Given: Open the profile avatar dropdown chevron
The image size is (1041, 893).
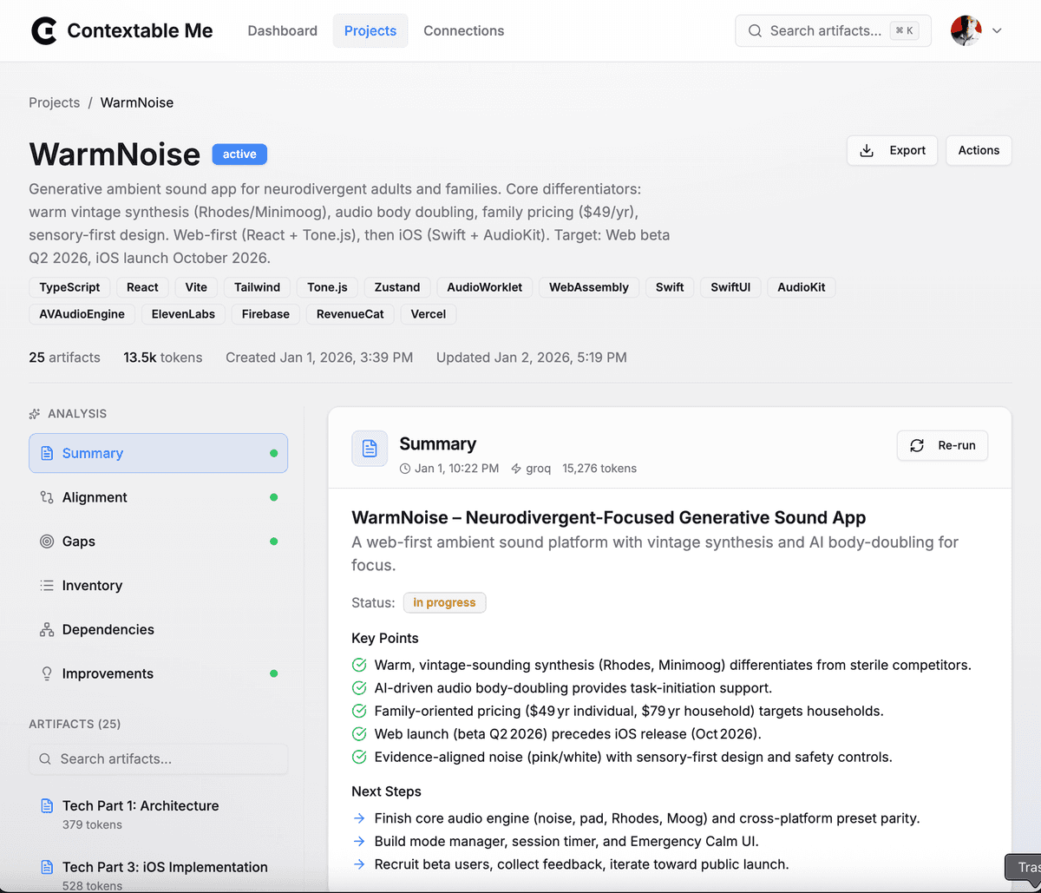Looking at the screenshot, I should click(x=998, y=30).
